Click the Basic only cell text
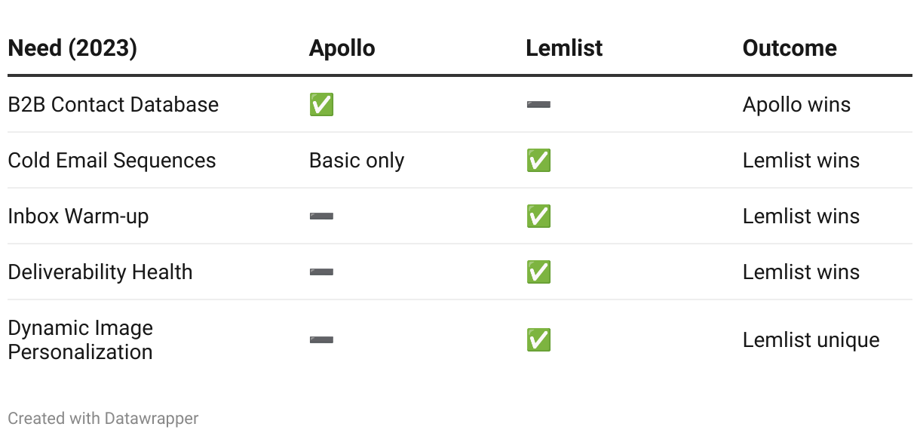Viewport: 920px width, 436px height. click(x=357, y=161)
